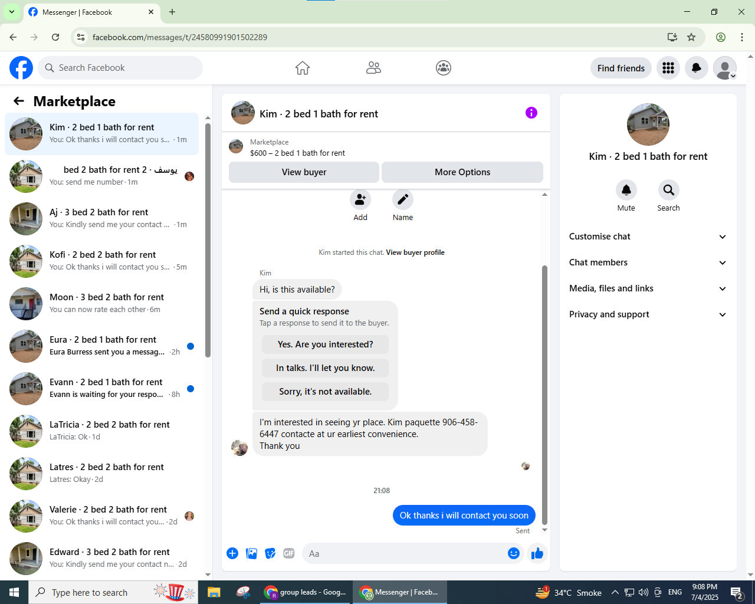Open the Groups icon in top navigation
This screenshot has height=604, width=755.
(444, 68)
